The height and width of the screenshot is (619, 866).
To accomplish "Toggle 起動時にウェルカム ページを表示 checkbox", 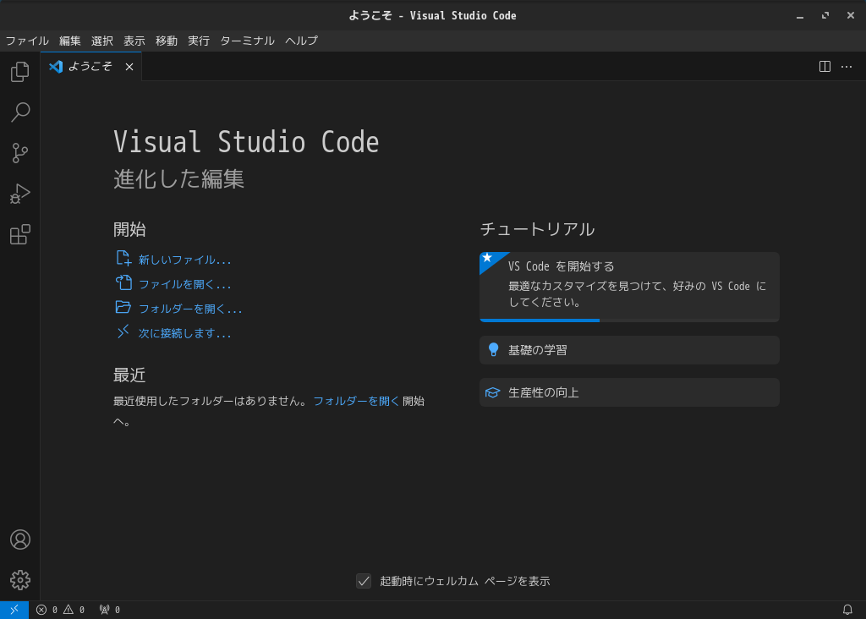I will (x=364, y=581).
